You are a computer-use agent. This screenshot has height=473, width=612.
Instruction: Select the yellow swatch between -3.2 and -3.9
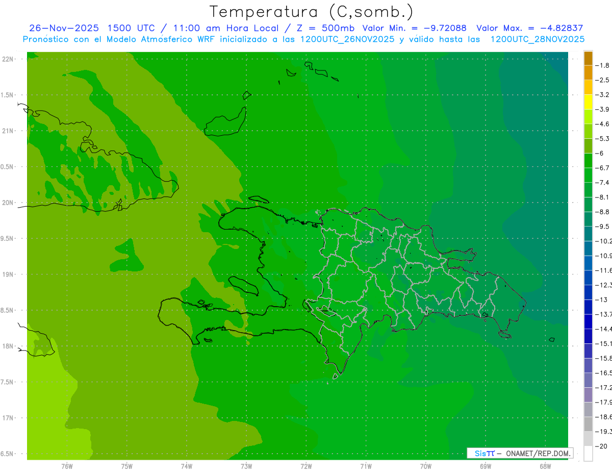tap(589, 102)
